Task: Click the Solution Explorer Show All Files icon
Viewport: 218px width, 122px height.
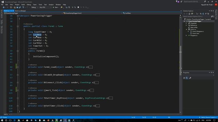Action: coord(208,14)
